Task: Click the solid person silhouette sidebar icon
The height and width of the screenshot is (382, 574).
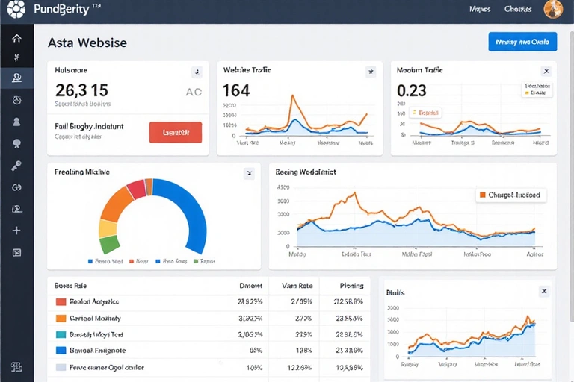Action: tap(16, 122)
